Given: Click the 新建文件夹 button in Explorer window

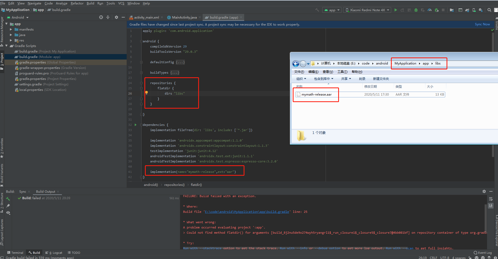Looking at the screenshot, I should (x=381, y=79).
